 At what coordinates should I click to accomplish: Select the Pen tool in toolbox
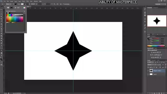[1, 43]
